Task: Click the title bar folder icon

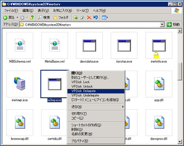Action: pyautogui.click(x=4, y=4)
